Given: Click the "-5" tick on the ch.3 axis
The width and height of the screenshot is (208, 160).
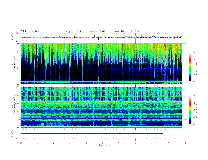Looking at the screenshot, I should (18, 138).
